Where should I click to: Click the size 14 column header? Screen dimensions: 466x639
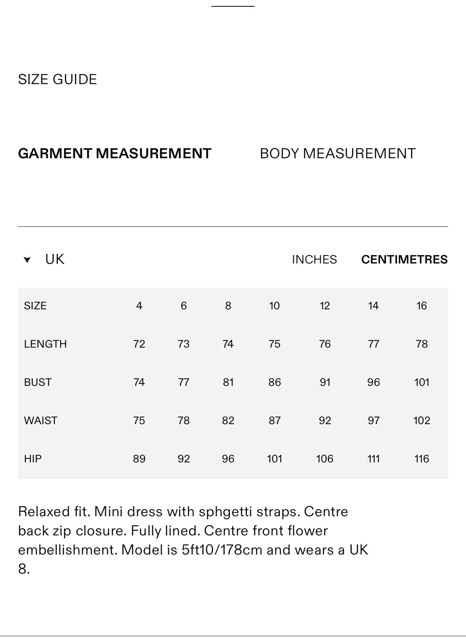tap(373, 306)
